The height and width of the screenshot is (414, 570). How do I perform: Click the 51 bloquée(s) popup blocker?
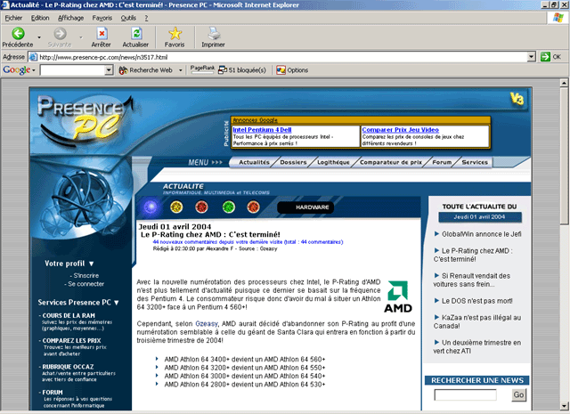tap(242, 70)
